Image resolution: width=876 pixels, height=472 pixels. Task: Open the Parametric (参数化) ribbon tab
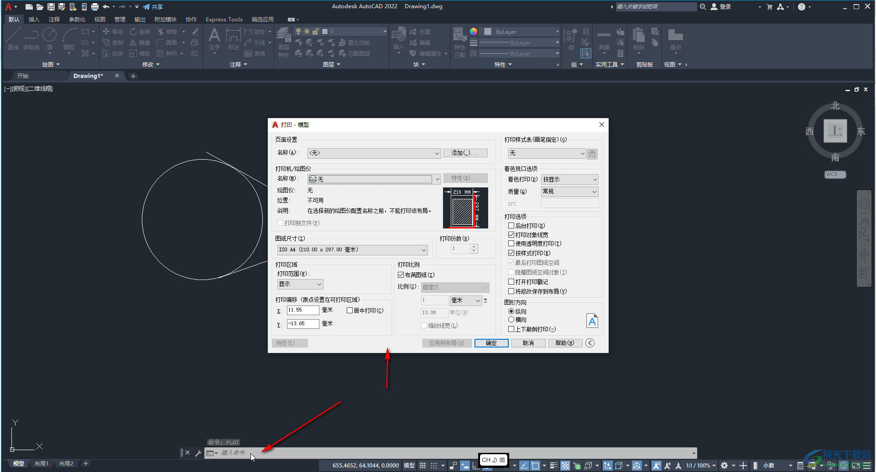point(77,20)
